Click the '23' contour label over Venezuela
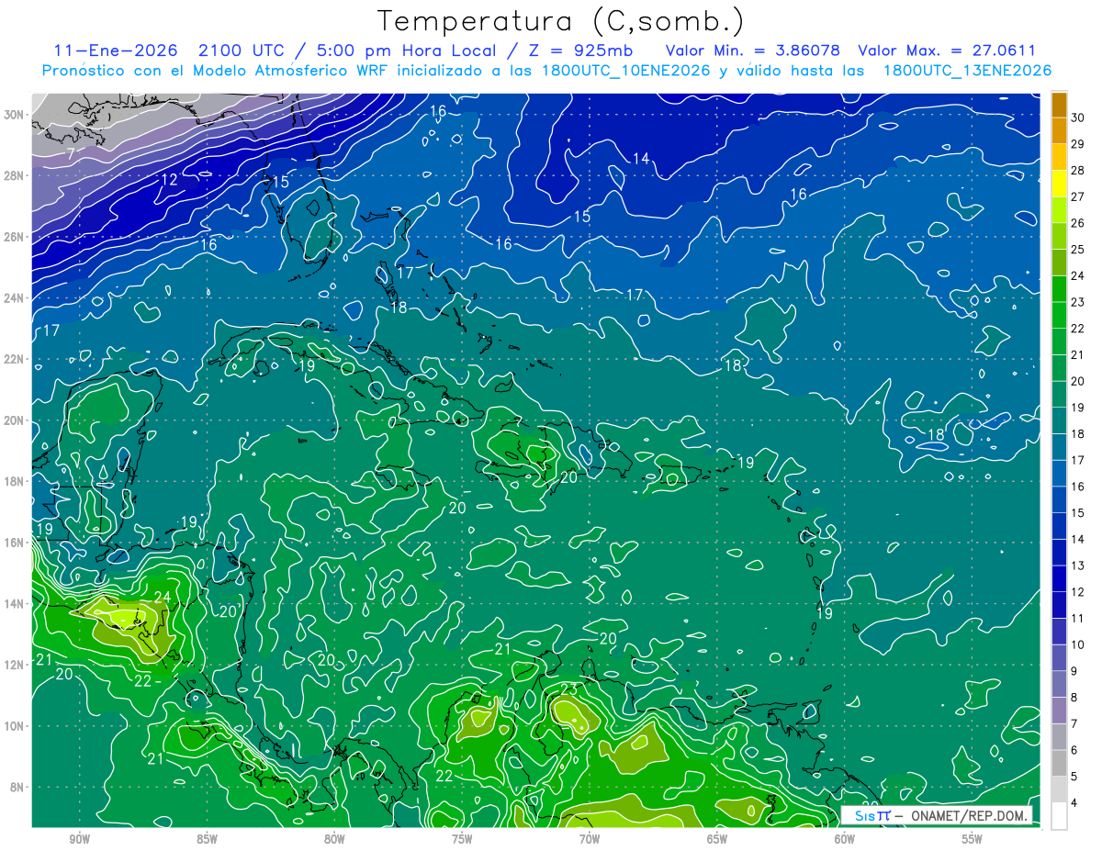The image size is (1102, 851). click(x=569, y=689)
